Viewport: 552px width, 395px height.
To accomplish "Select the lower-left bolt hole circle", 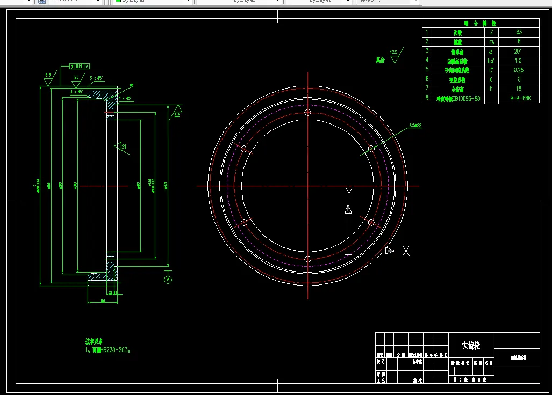I will tap(244, 222).
